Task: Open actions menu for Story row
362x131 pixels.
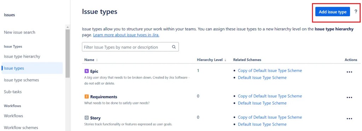Action: [x=349, y=119]
